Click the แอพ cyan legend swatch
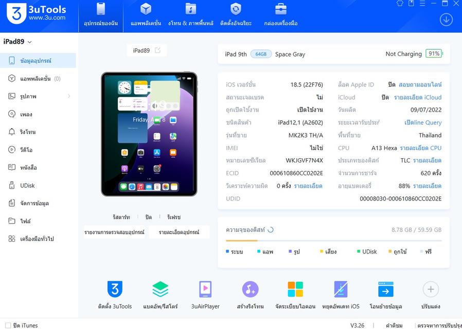 click(259, 251)
